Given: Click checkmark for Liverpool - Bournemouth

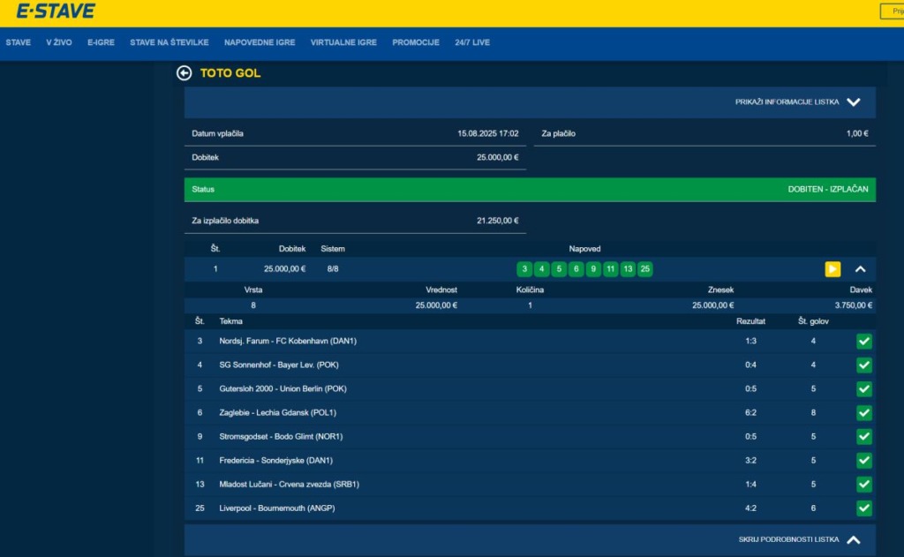Looking at the screenshot, I should 863,508.
